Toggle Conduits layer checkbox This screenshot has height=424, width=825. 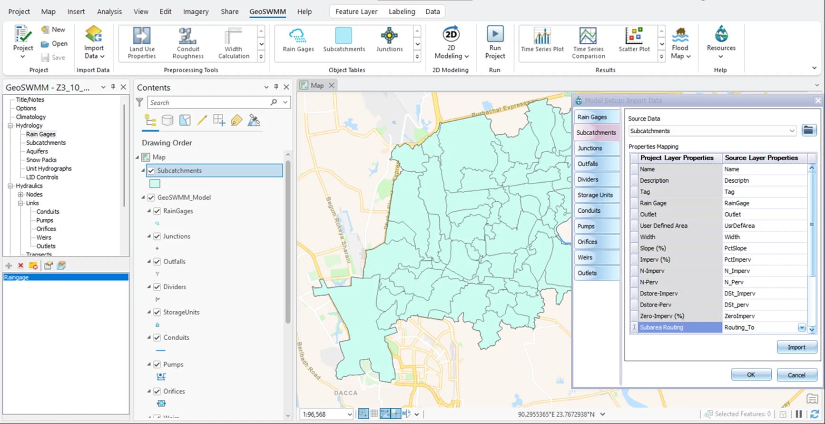157,337
